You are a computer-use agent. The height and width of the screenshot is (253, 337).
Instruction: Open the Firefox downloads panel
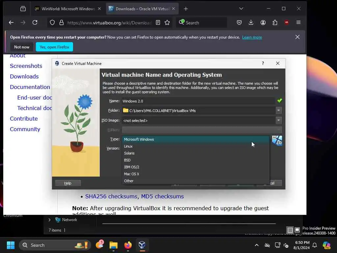(251, 22)
